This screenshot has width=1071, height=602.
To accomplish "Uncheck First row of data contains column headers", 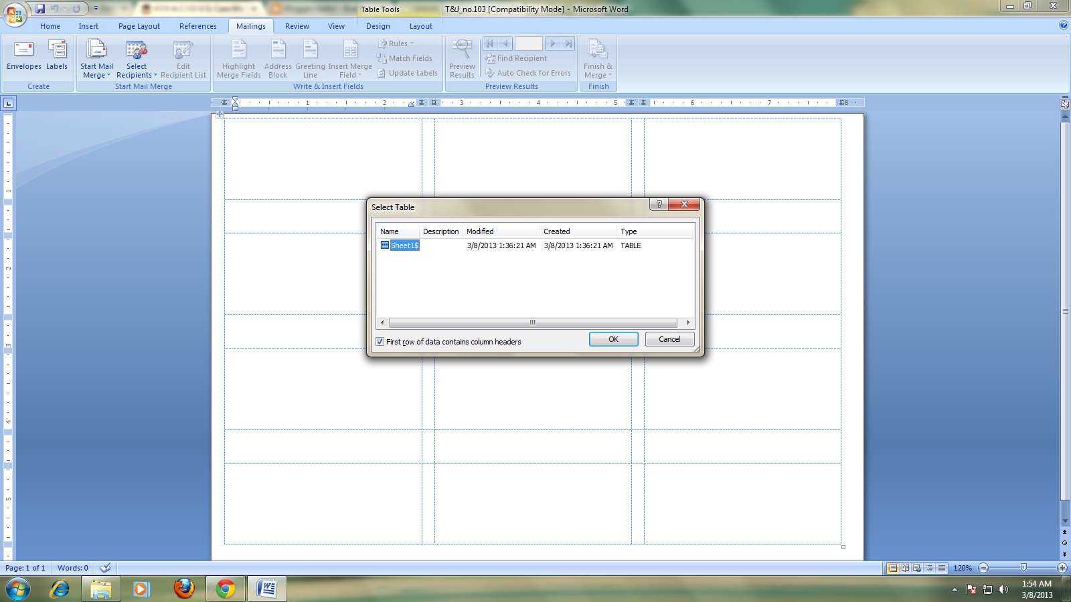I will click(380, 342).
